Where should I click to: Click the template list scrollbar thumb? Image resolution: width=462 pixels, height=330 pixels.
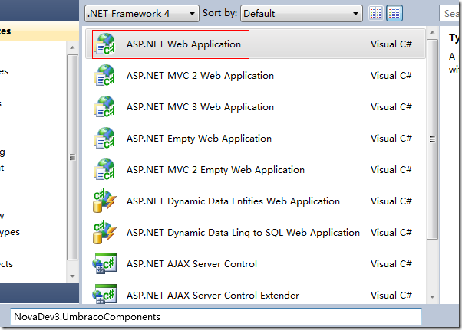(x=432, y=139)
